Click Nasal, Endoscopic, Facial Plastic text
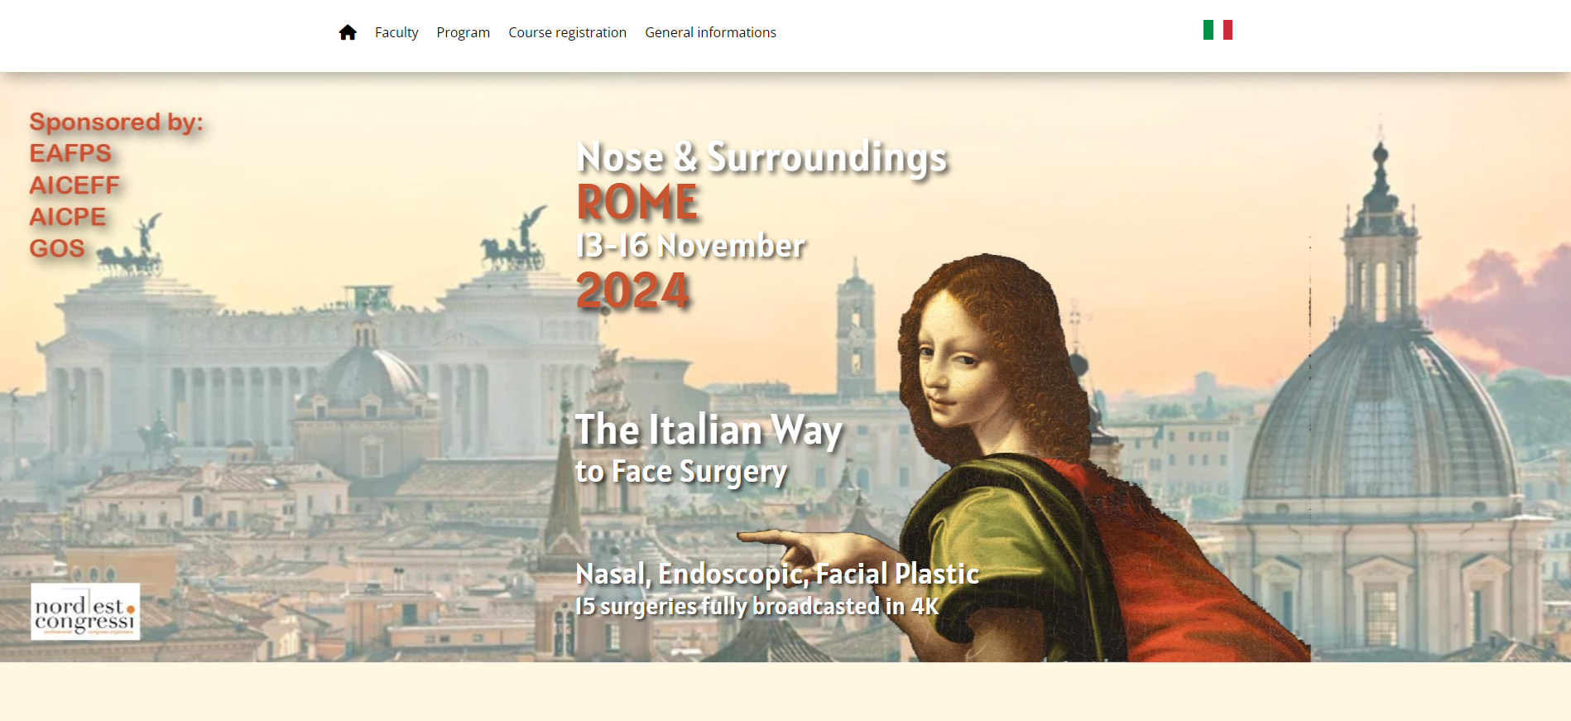The image size is (1571, 721). pyautogui.click(x=777, y=574)
